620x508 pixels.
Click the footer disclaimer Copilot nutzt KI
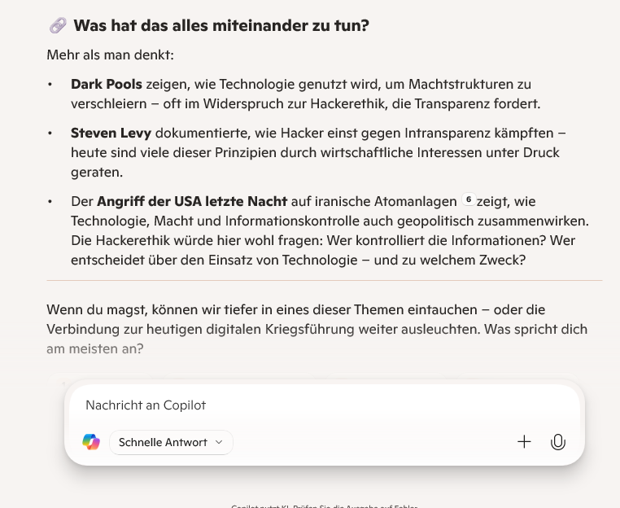[x=324, y=506]
